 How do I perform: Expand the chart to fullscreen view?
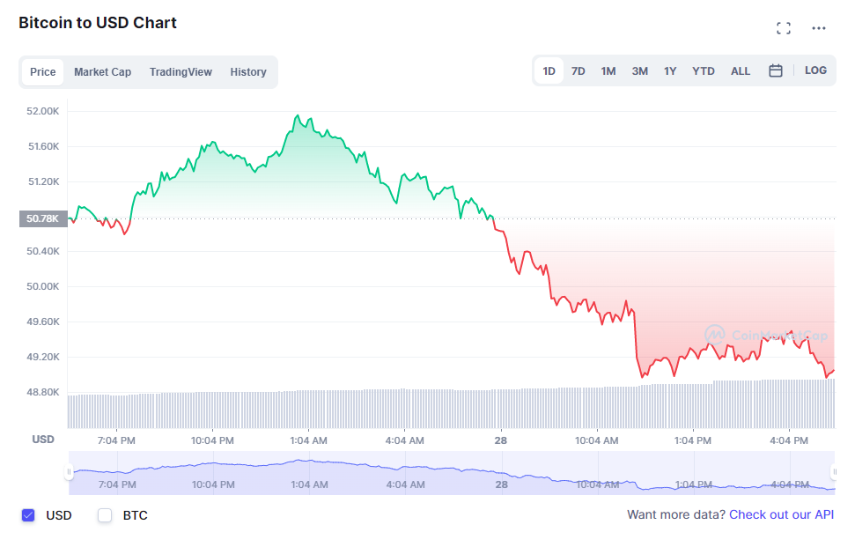[784, 27]
